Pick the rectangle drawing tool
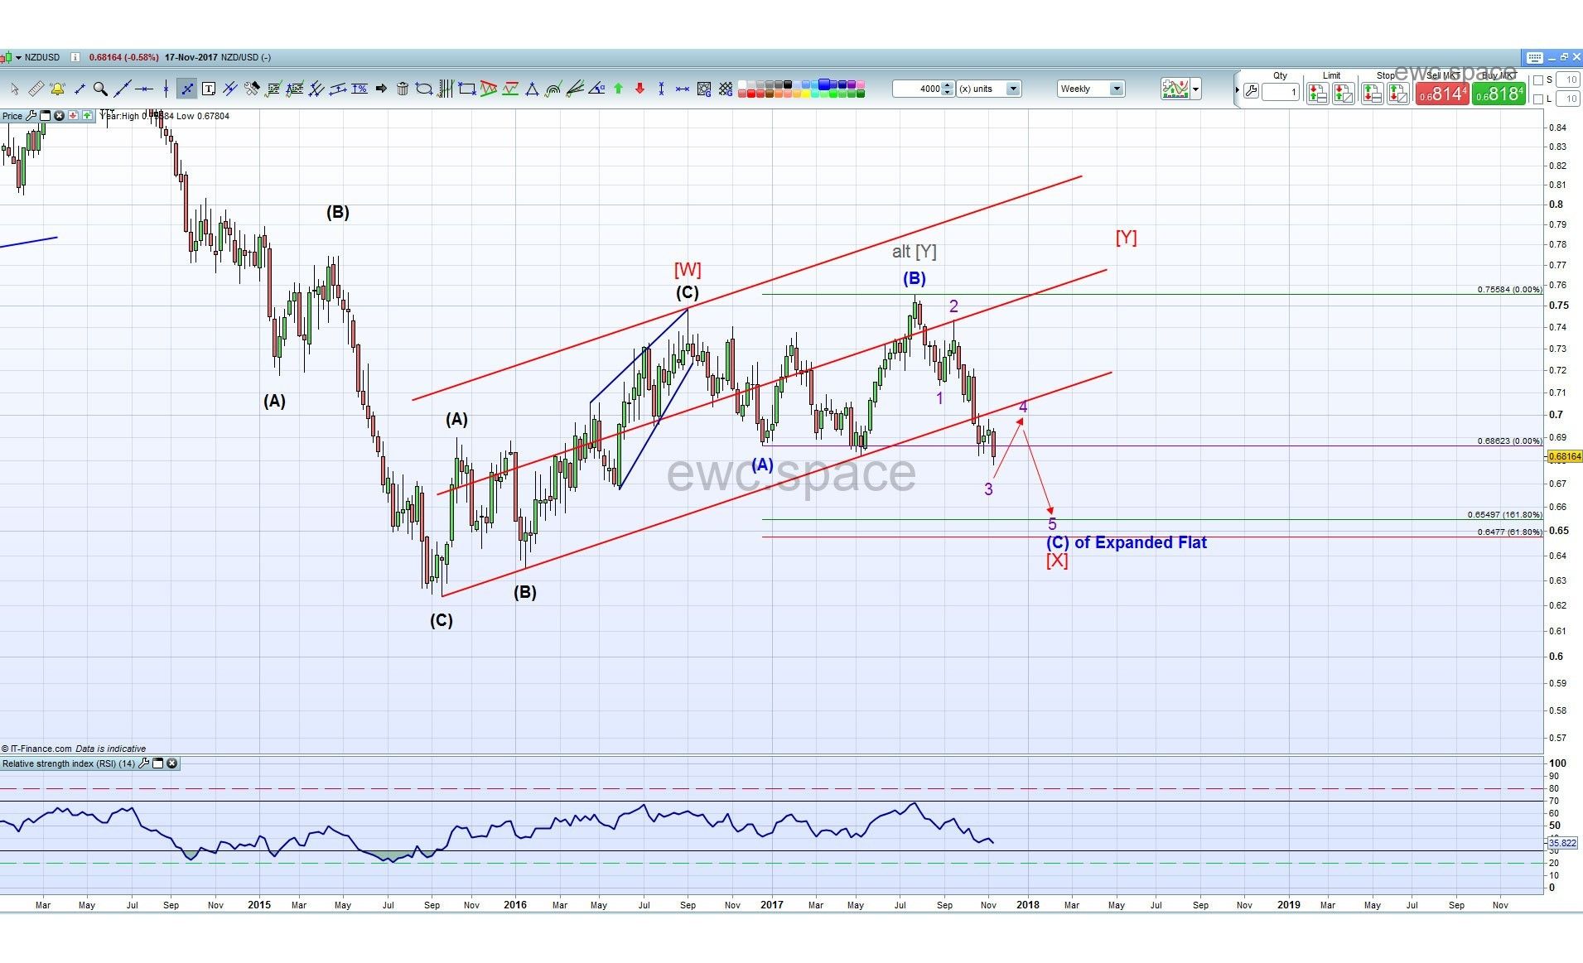Screen dimensions: 1583x963 pyautogui.click(x=467, y=89)
